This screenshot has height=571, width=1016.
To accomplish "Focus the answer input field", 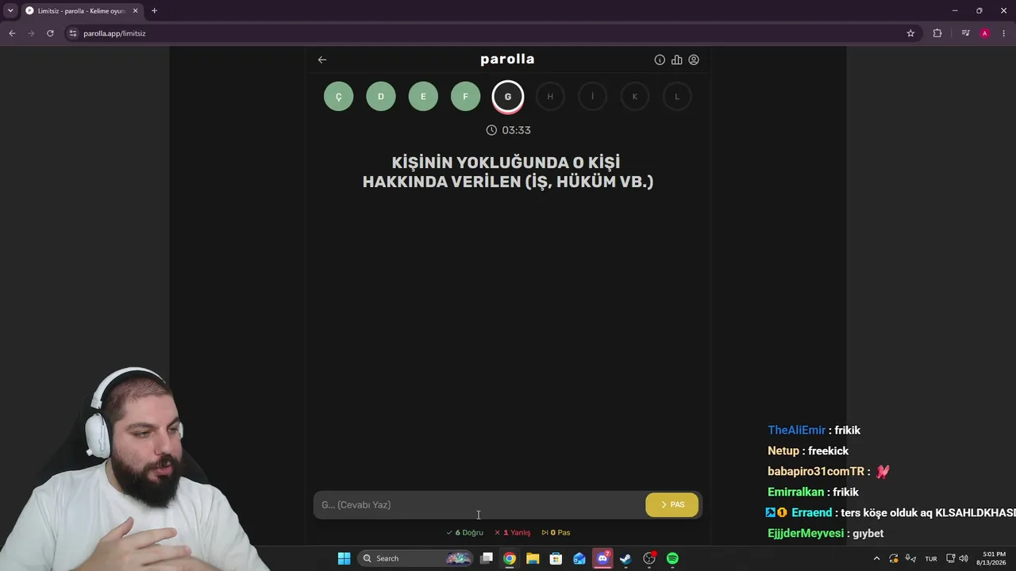I will coord(479,504).
